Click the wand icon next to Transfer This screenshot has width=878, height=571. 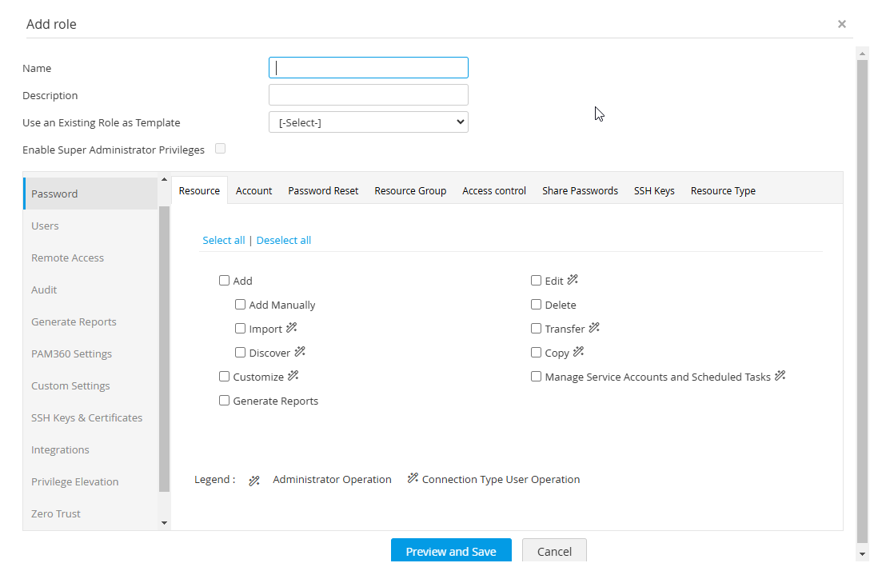[594, 328]
